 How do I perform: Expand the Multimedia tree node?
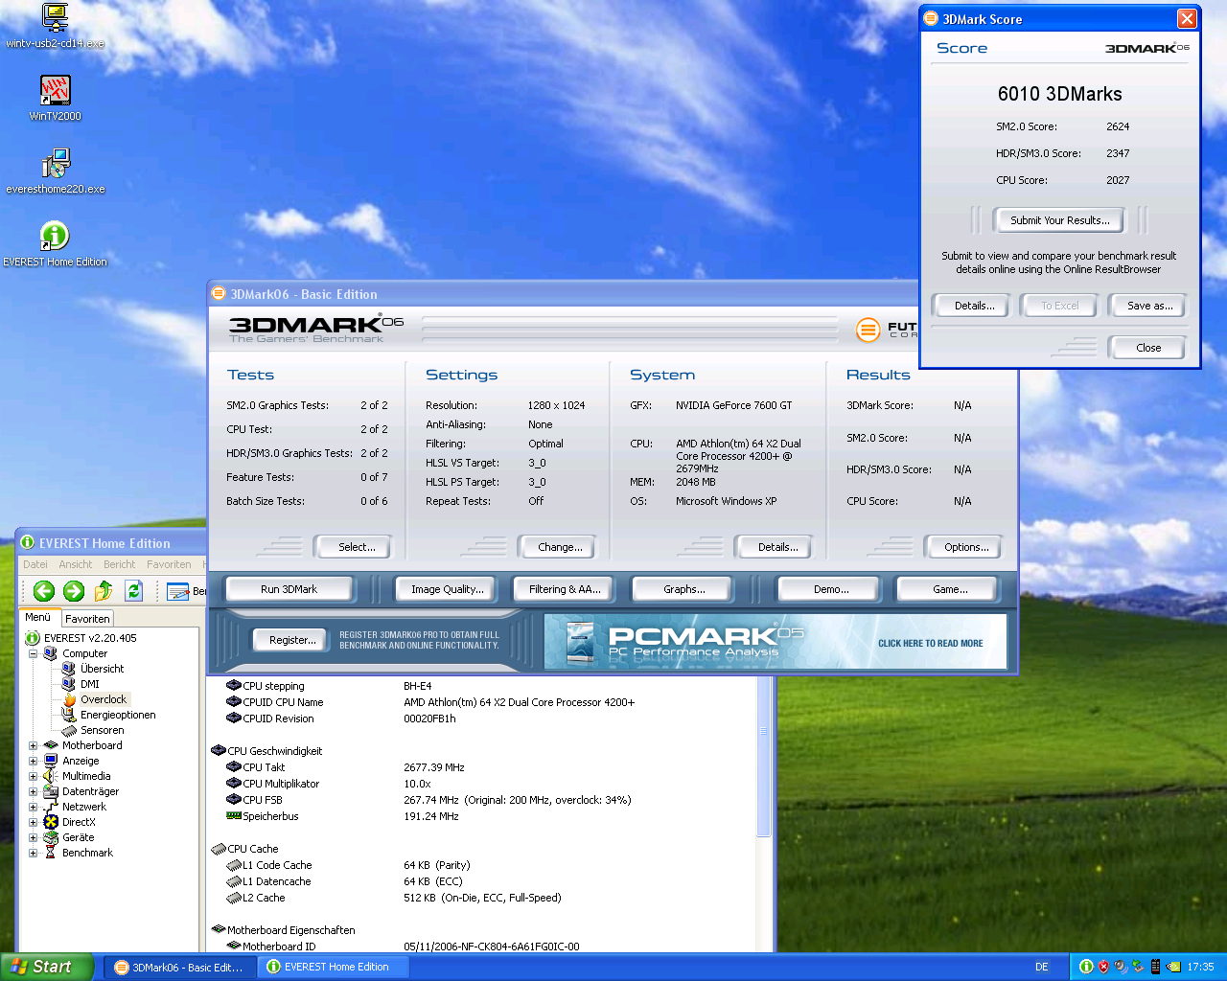point(33,776)
